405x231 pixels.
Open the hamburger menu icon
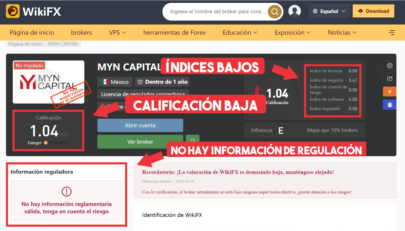tap(391, 33)
